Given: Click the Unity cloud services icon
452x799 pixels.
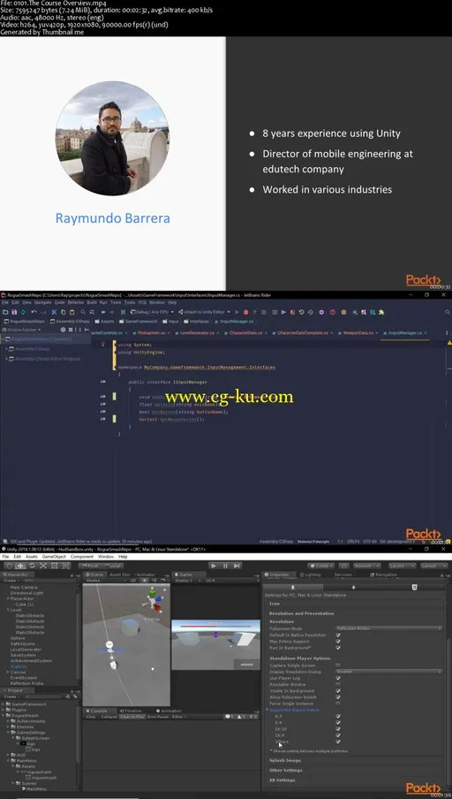Looking at the screenshot, I should point(344,566).
